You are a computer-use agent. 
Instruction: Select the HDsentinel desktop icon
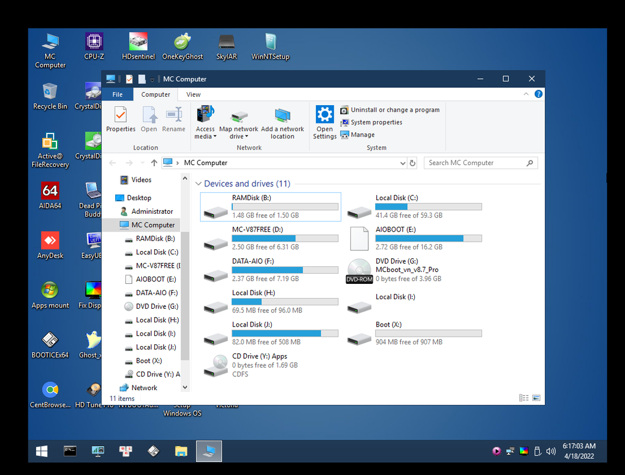click(x=138, y=46)
